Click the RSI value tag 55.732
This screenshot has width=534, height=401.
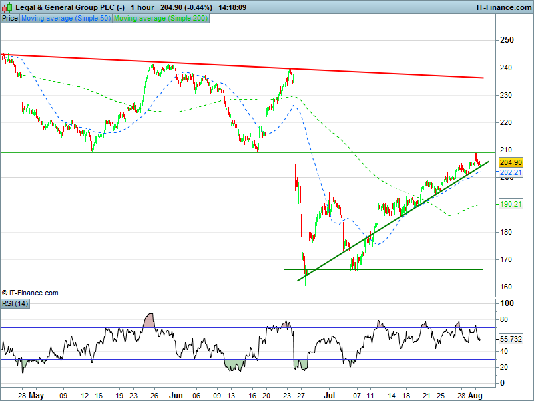[x=511, y=340]
